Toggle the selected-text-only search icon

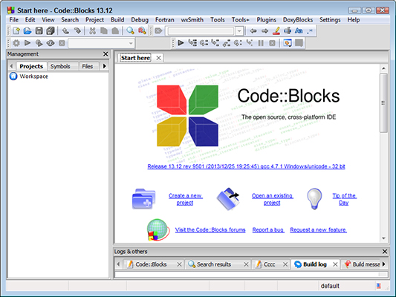pos(288,30)
